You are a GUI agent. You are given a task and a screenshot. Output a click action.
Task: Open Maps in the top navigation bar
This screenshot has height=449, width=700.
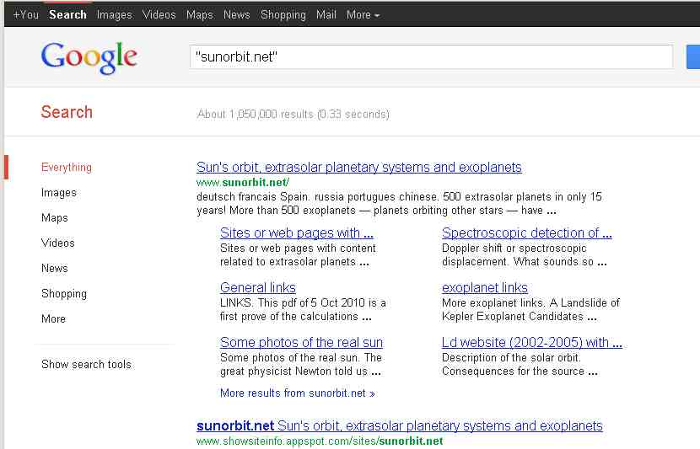(199, 14)
